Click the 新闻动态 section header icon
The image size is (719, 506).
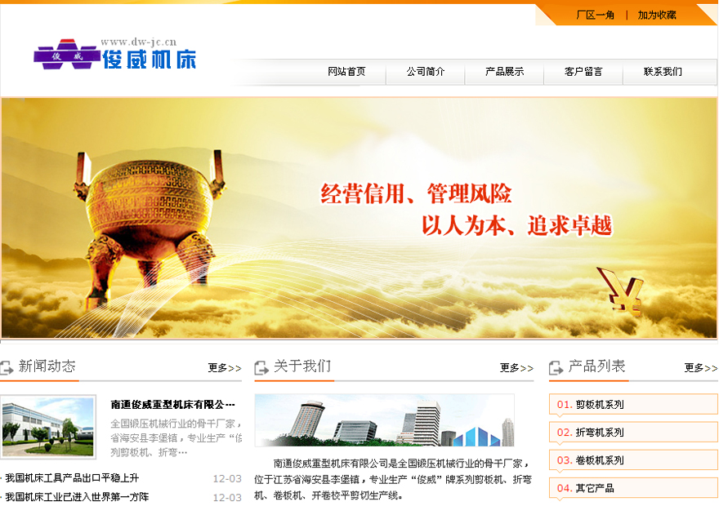tap(7, 367)
